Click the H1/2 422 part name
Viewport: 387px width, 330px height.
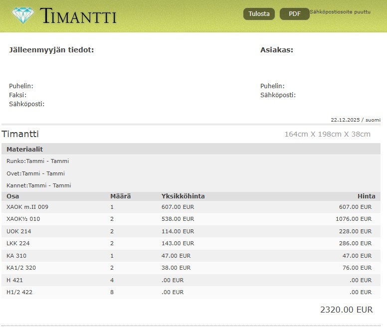(x=19, y=292)
